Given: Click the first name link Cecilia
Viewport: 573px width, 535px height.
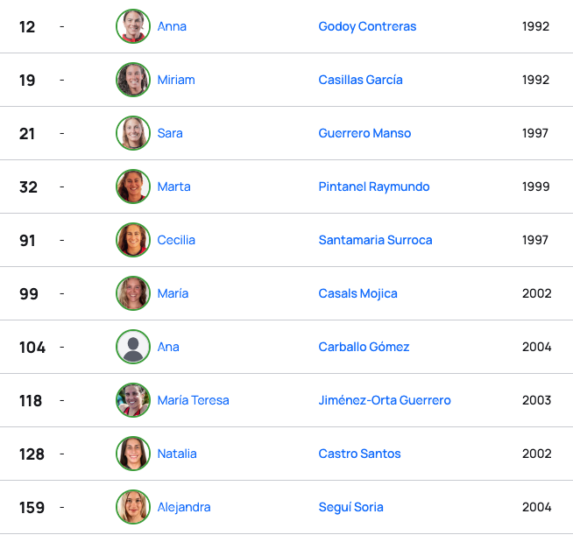Looking at the screenshot, I should pos(176,240).
